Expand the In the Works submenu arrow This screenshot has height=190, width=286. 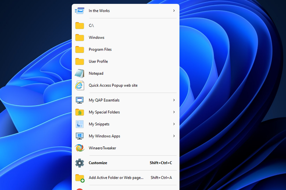174,11
